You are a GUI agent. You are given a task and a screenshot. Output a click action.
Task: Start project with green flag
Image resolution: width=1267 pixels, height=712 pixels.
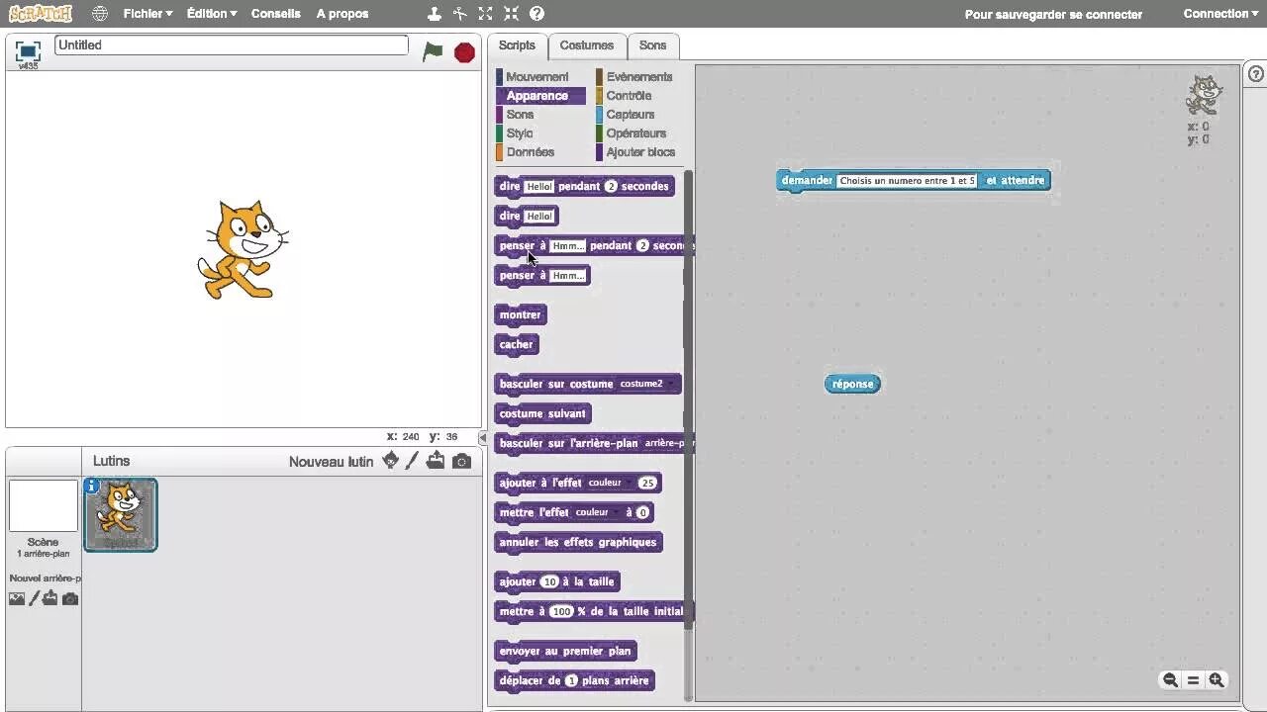point(433,51)
